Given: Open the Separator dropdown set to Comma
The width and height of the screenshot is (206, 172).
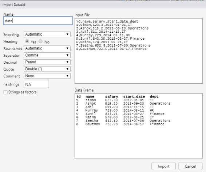Looking at the screenshot, I should click(47, 55).
